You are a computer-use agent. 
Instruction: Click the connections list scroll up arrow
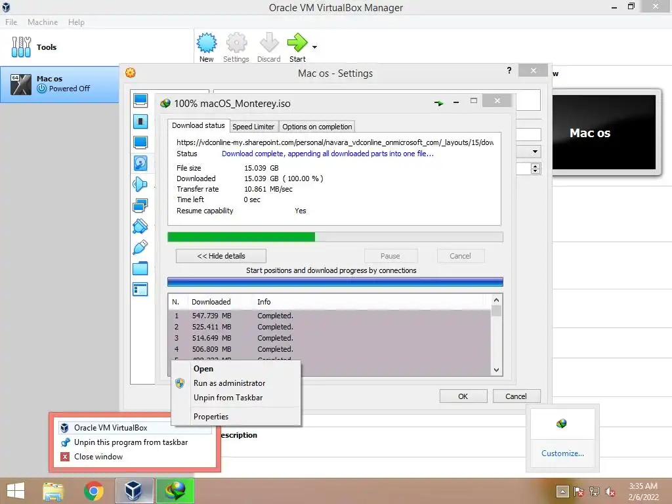click(496, 300)
